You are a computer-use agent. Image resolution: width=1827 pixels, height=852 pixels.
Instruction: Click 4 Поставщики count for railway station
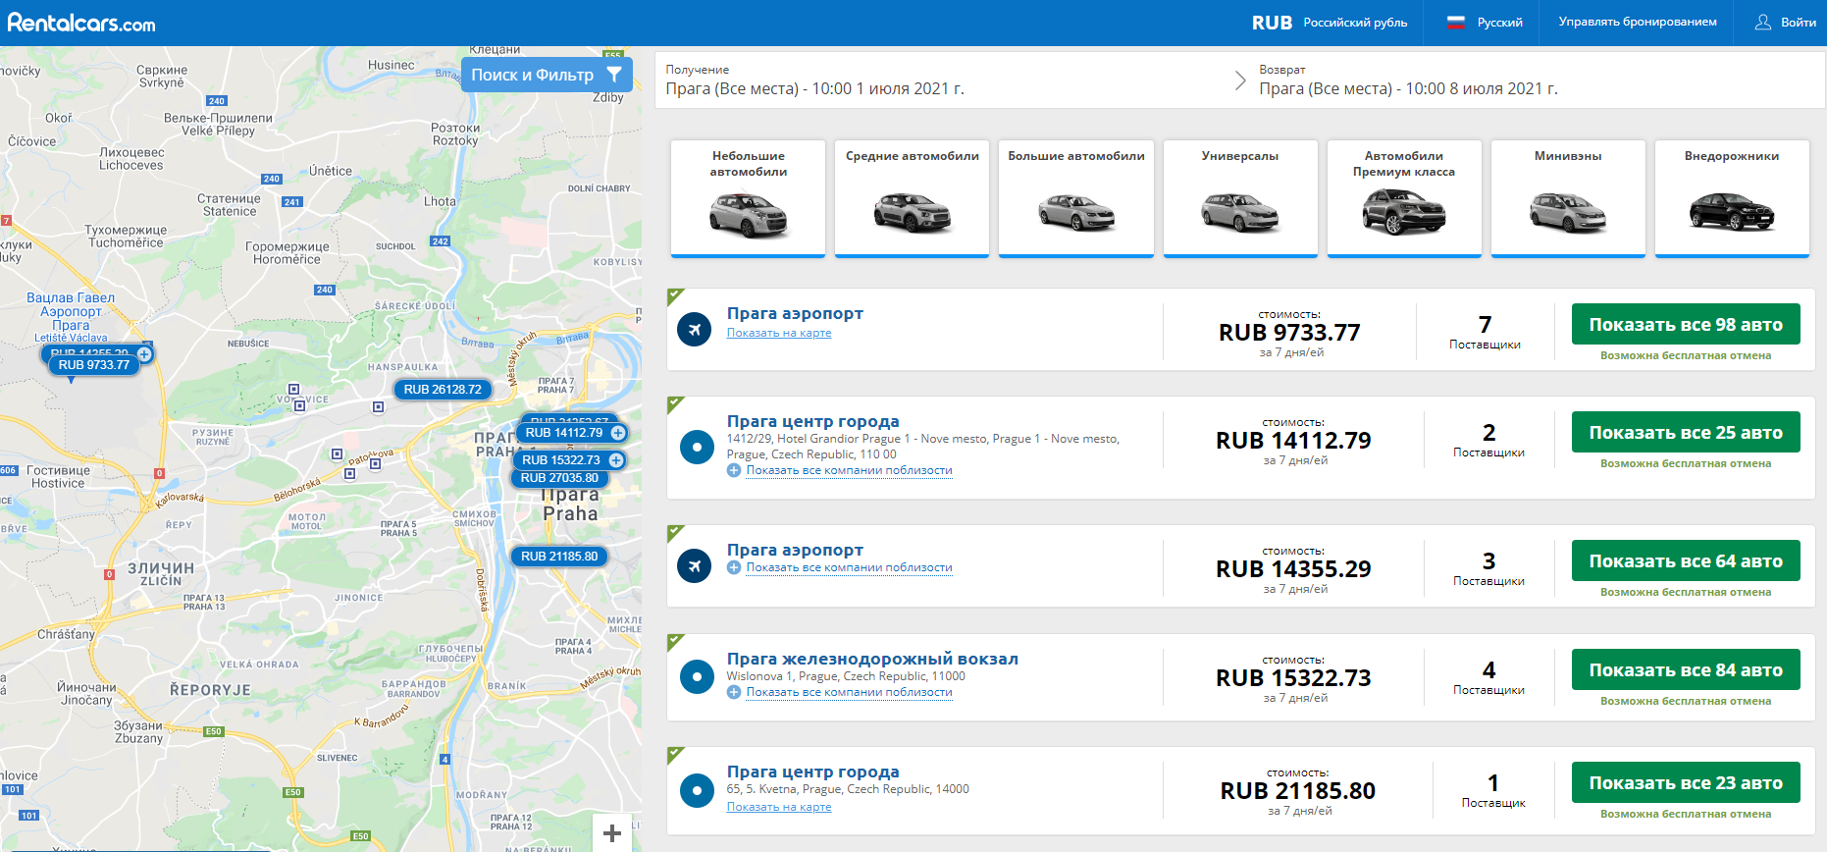pyautogui.click(x=1488, y=677)
